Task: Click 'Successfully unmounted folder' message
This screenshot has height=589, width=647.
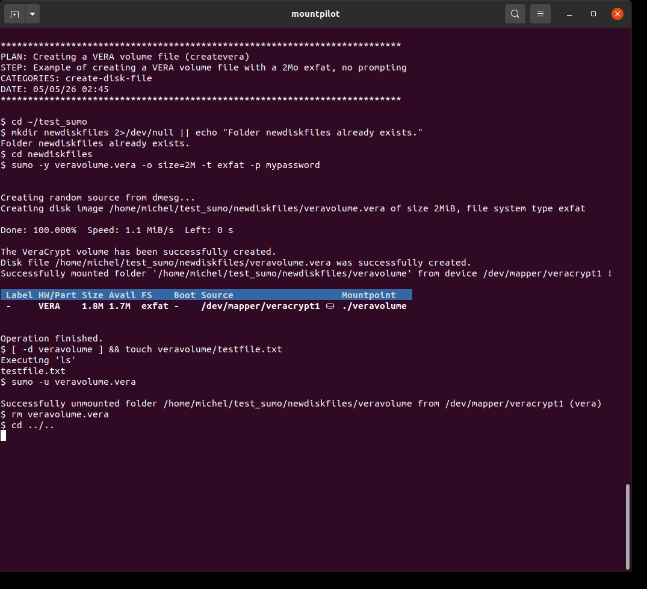Action: [301, 404]
